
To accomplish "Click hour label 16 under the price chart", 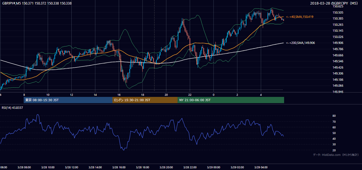I will 119,95.
